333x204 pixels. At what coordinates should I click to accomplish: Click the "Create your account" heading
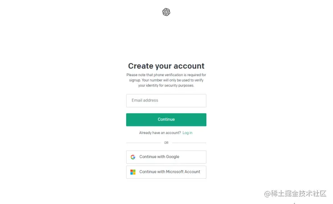[x=166, y=66]
